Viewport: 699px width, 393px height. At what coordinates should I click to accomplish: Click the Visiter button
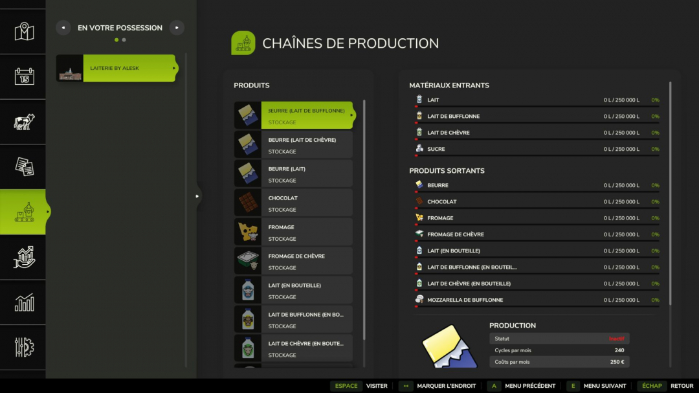click(359, 386)
